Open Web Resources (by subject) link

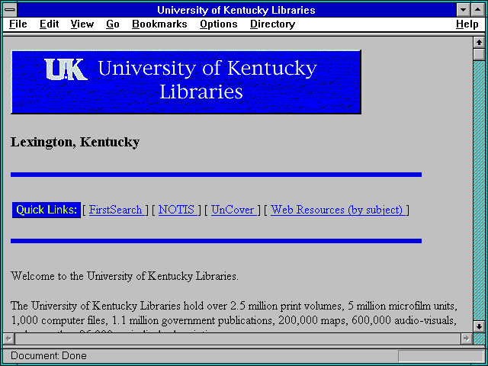tap(337, 210)
